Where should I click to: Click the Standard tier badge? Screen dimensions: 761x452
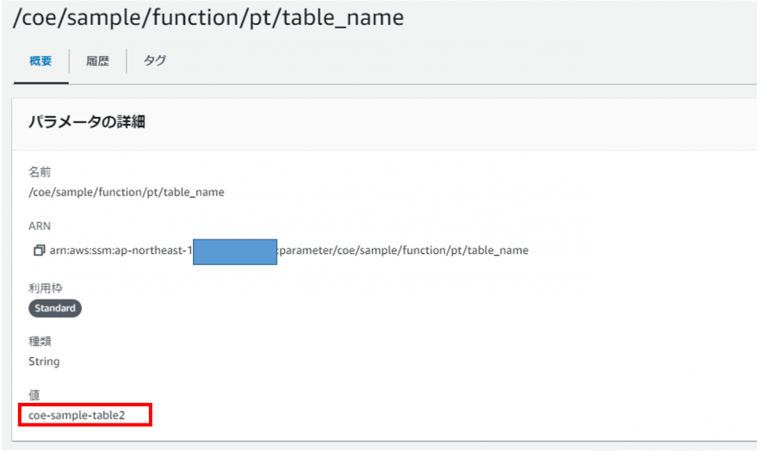[x=55, y=307]
